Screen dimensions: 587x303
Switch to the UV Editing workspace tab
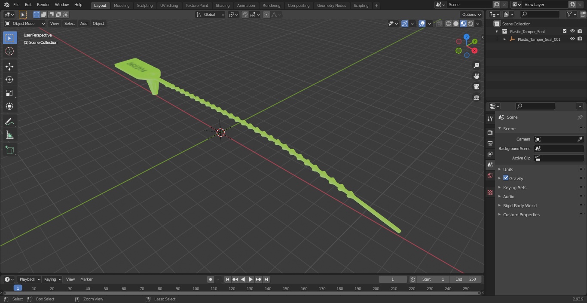click(x=169, y=6)
